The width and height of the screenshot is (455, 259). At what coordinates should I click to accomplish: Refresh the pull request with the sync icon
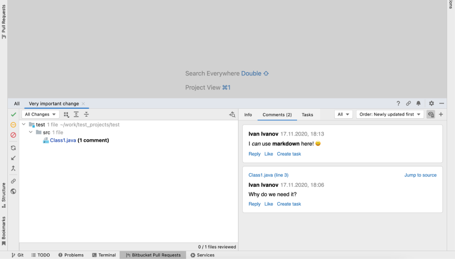point(14,148)
